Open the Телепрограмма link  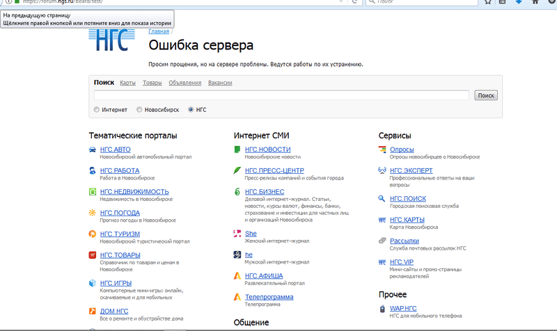[269, 297]
